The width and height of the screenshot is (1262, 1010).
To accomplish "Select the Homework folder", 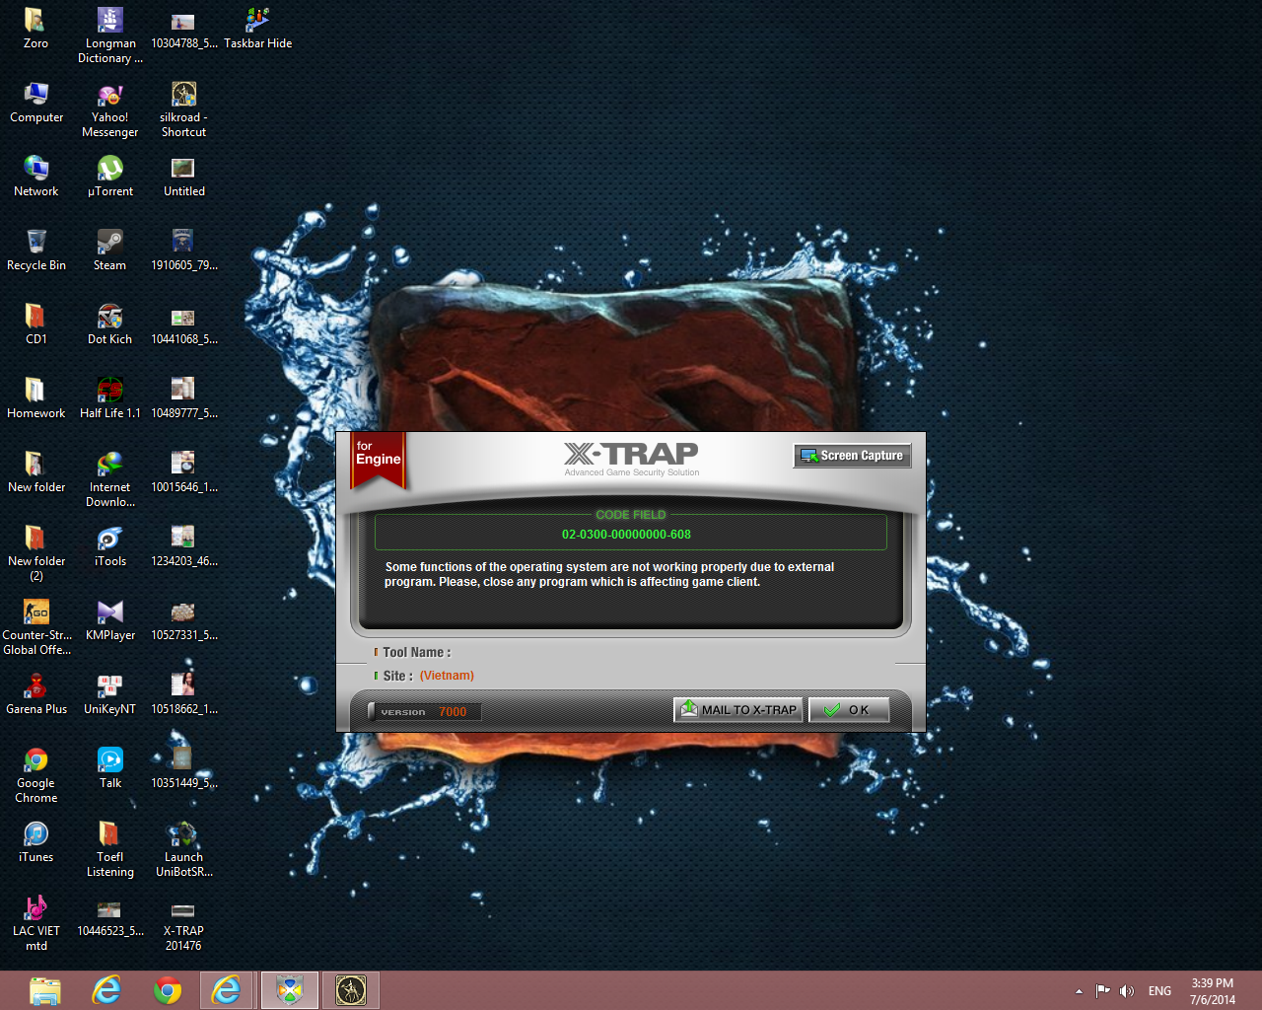I will pyautogui.click(x=36, y=397).
